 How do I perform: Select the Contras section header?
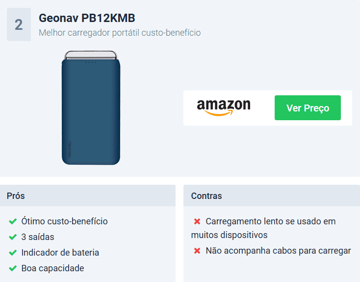(x=272, y=196)
